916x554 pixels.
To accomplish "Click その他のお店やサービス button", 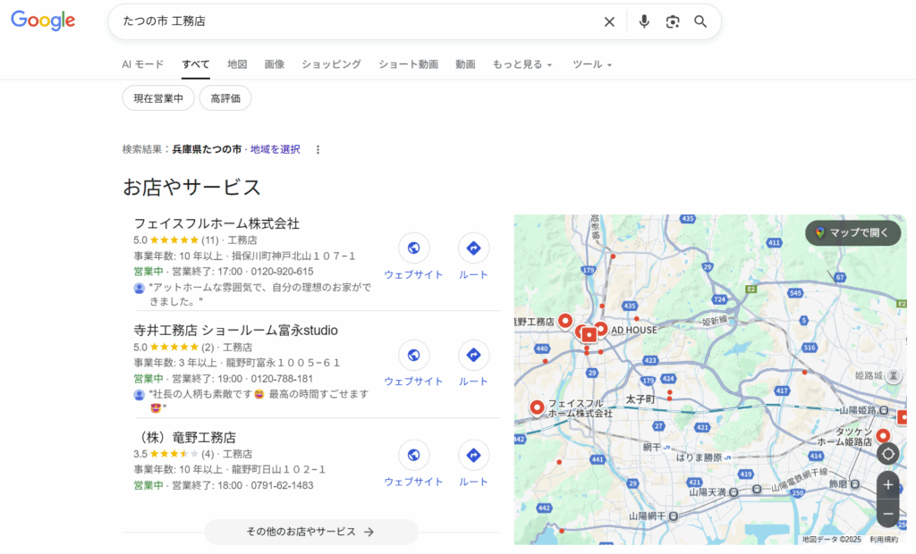I will 310,532.
